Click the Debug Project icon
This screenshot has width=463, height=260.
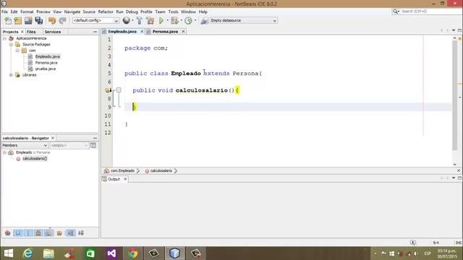tap(174, 20)
